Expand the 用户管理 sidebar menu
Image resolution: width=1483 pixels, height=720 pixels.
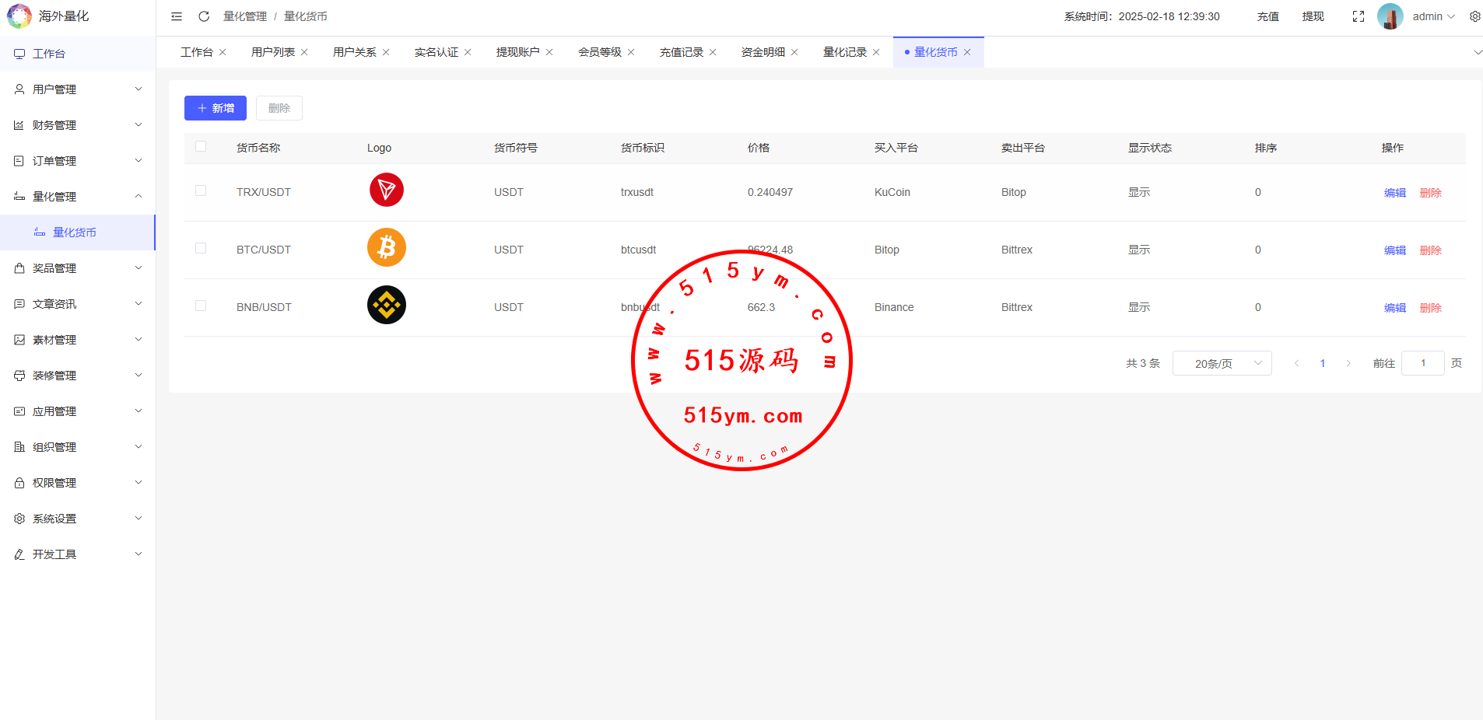[x=78, y=89]
